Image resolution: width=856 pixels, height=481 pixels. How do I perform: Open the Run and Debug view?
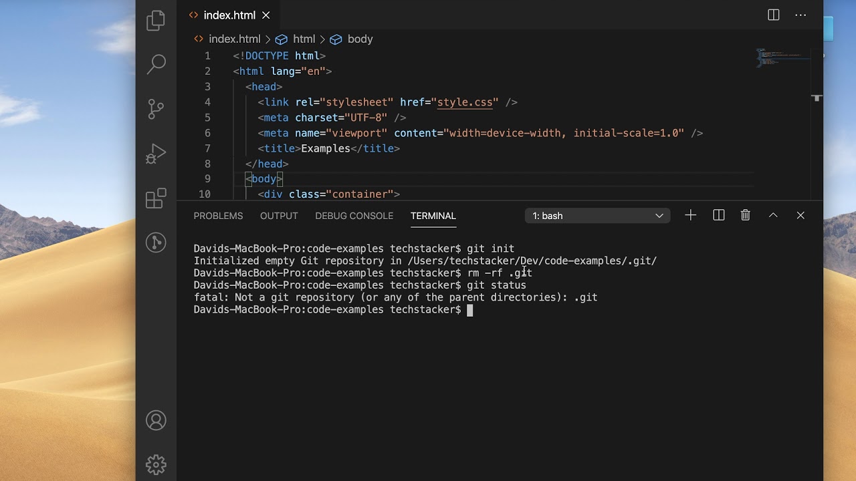click(156, 154)
